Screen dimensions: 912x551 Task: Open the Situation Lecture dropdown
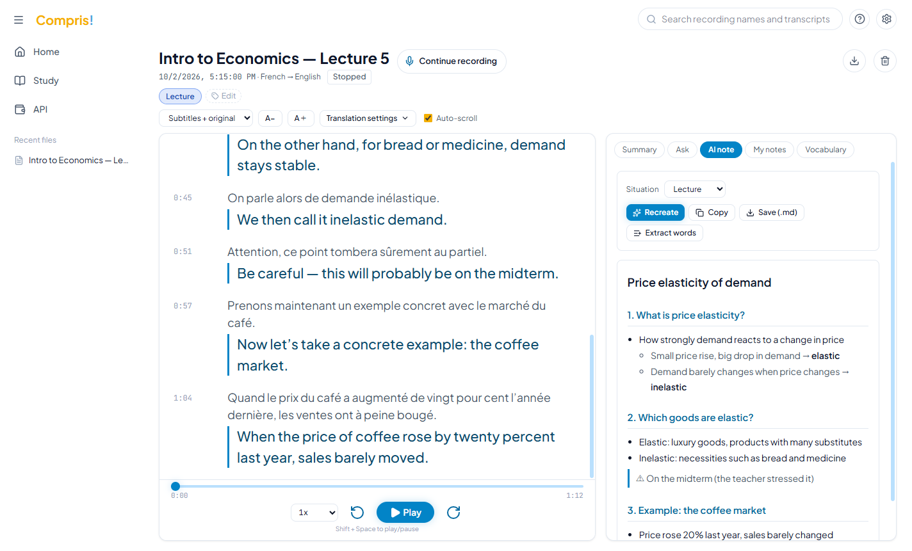click(x=695, y=189)
